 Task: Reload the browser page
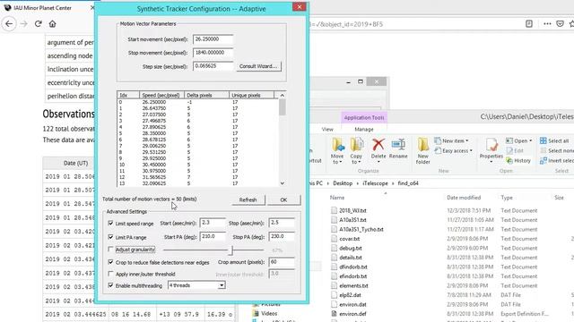pyautogui.click(x=38, y=24)
